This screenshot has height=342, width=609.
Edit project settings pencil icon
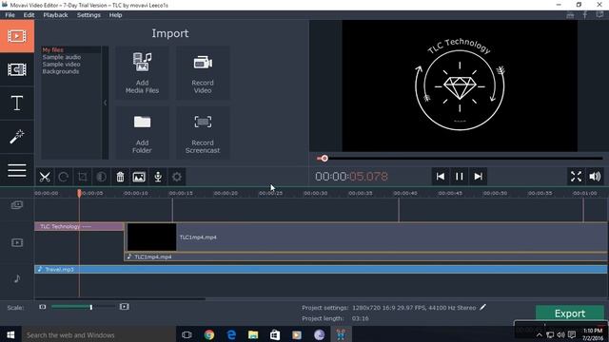(482, 307)
